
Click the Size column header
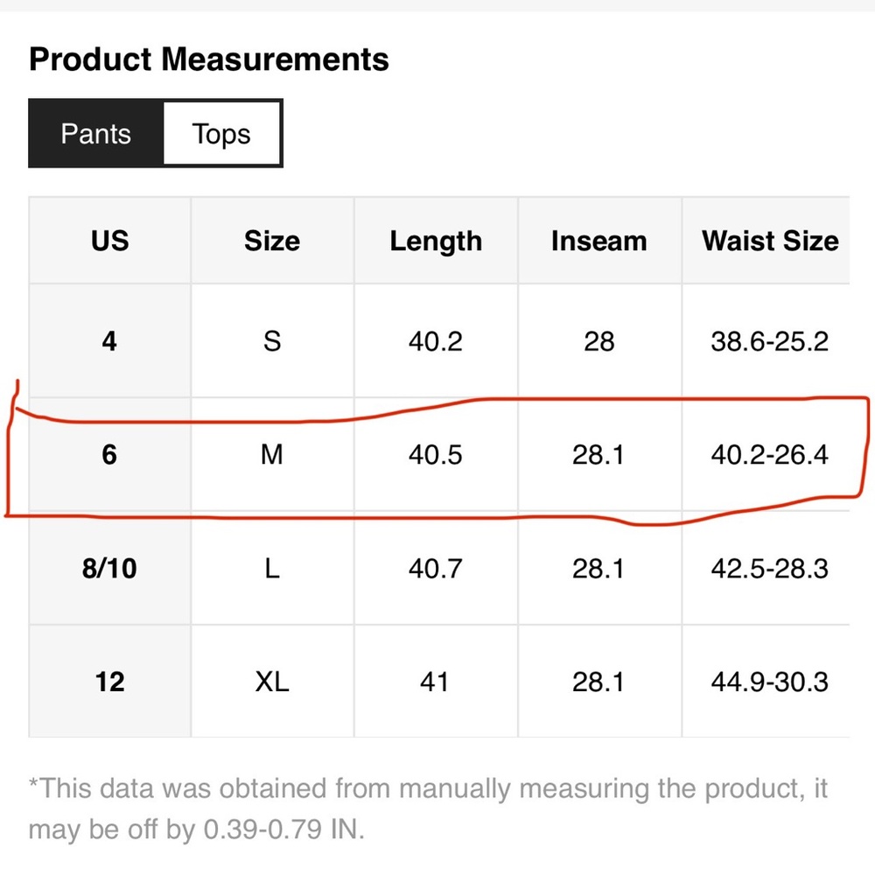(x=272, y=241)
